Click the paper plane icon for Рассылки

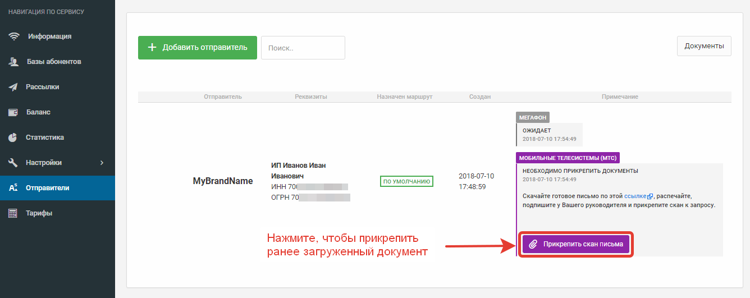[13, 87]
